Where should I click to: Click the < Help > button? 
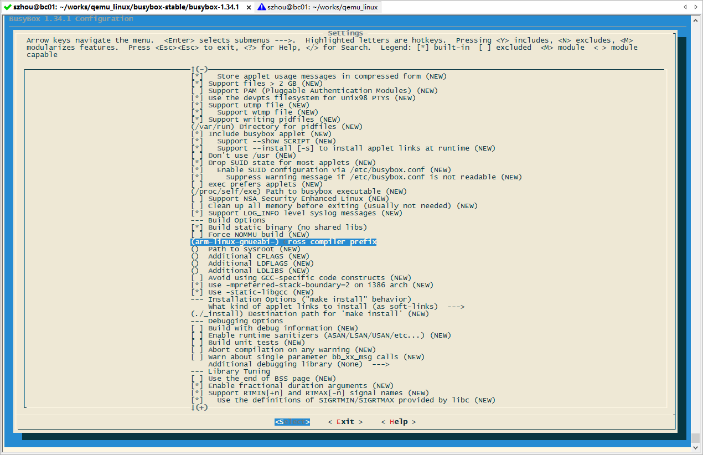click(x=399, y=422)
